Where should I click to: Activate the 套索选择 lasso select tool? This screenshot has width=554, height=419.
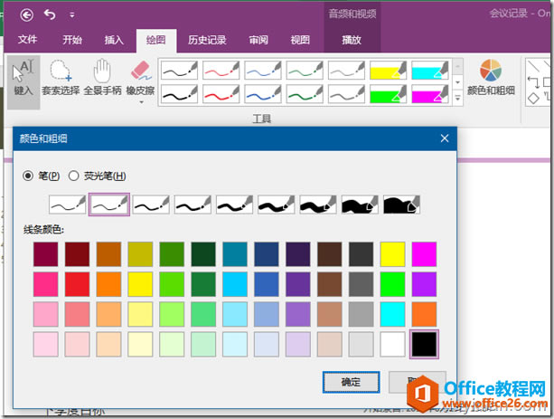pos(61,78)
